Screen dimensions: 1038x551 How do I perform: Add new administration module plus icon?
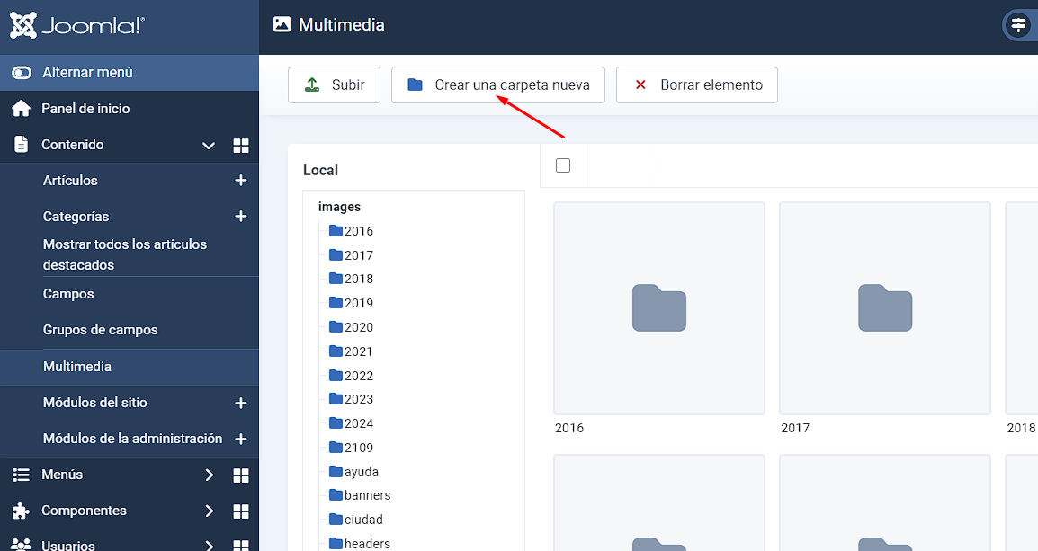[240, 440]
